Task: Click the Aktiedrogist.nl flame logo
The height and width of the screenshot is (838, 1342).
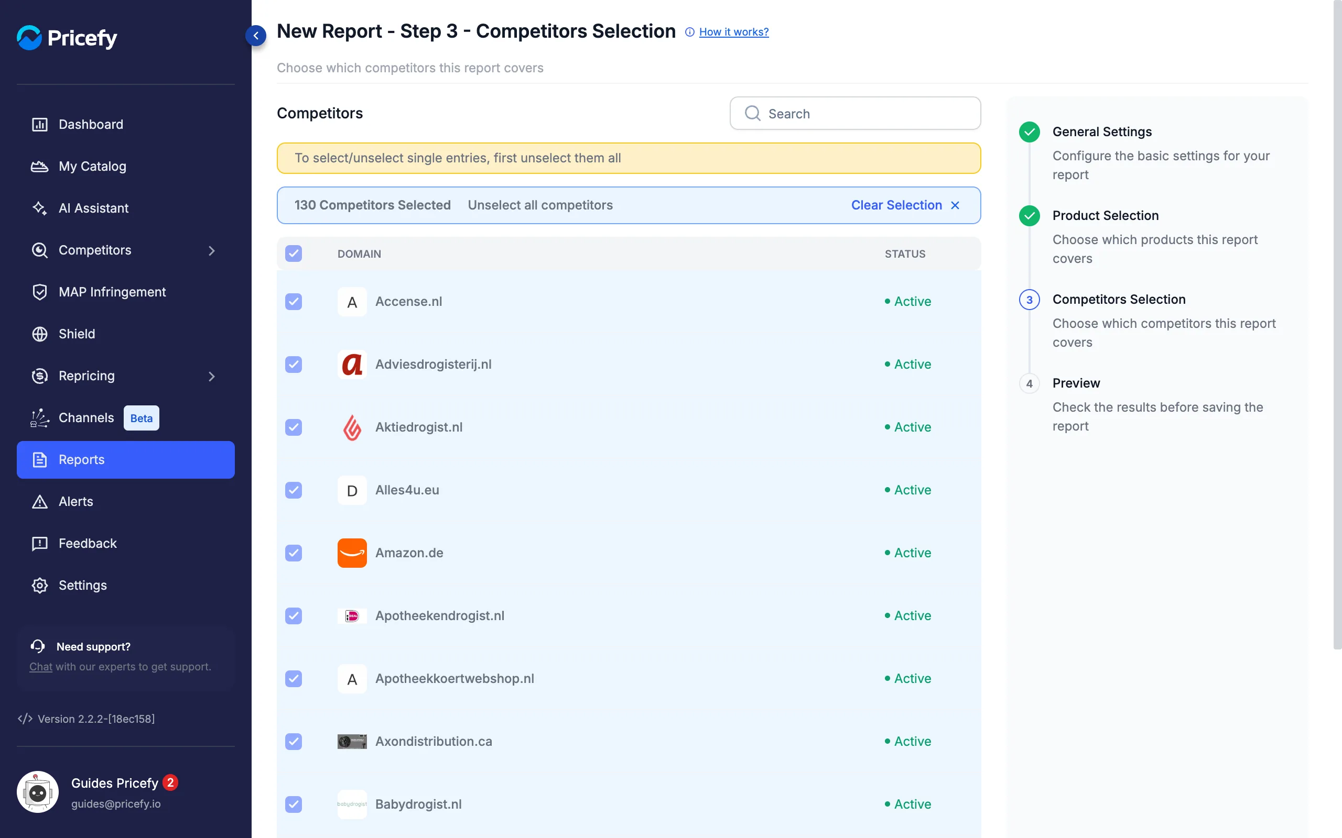Action: pyautogui.click(x=352, y=427)
